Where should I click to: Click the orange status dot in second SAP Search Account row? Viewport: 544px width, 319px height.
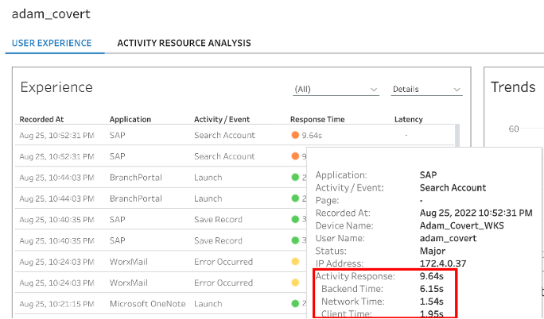pyautogui.click(x=295, y=156)
